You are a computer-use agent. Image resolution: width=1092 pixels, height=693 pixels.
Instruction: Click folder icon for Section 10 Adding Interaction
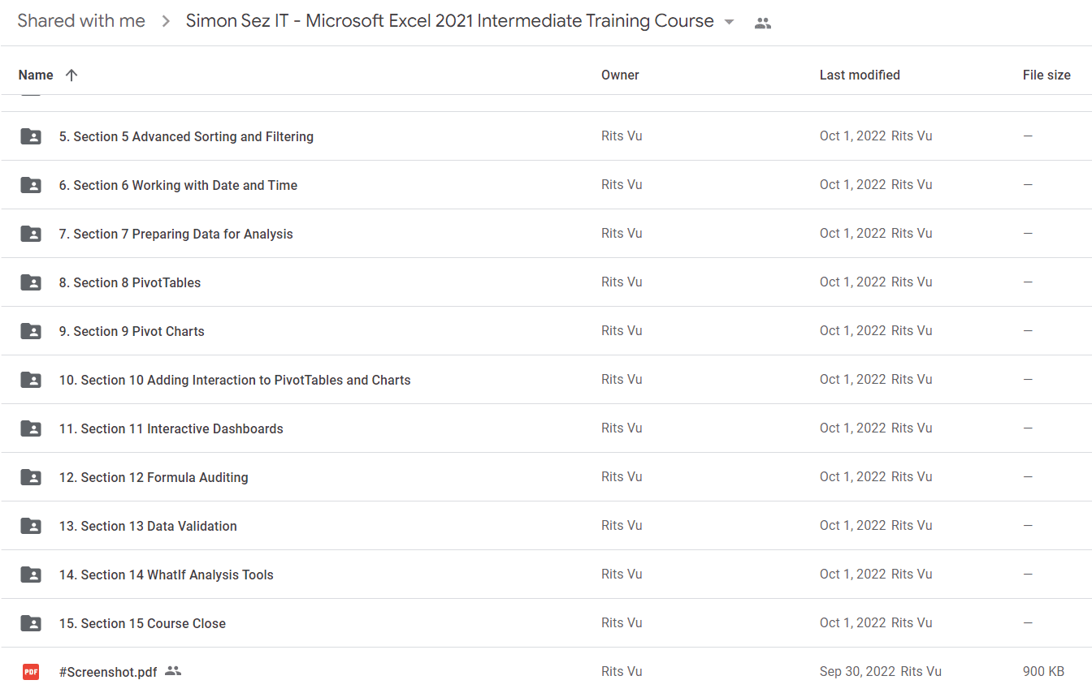pos(31,380)
